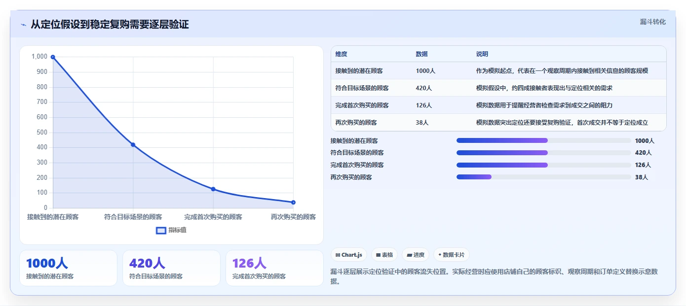Click the description starting 模拟数据突出定位

coord(562,123)
